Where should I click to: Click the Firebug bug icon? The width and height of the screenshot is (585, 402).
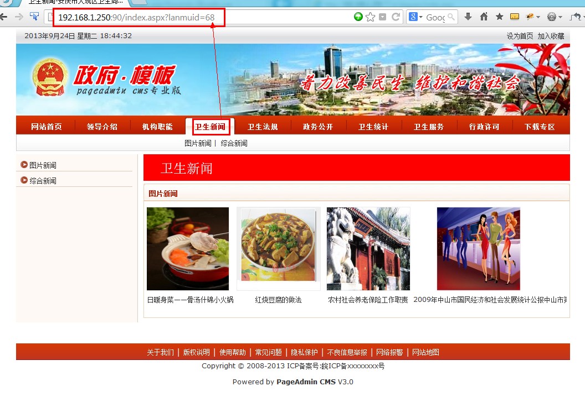(x=530, y=17)
